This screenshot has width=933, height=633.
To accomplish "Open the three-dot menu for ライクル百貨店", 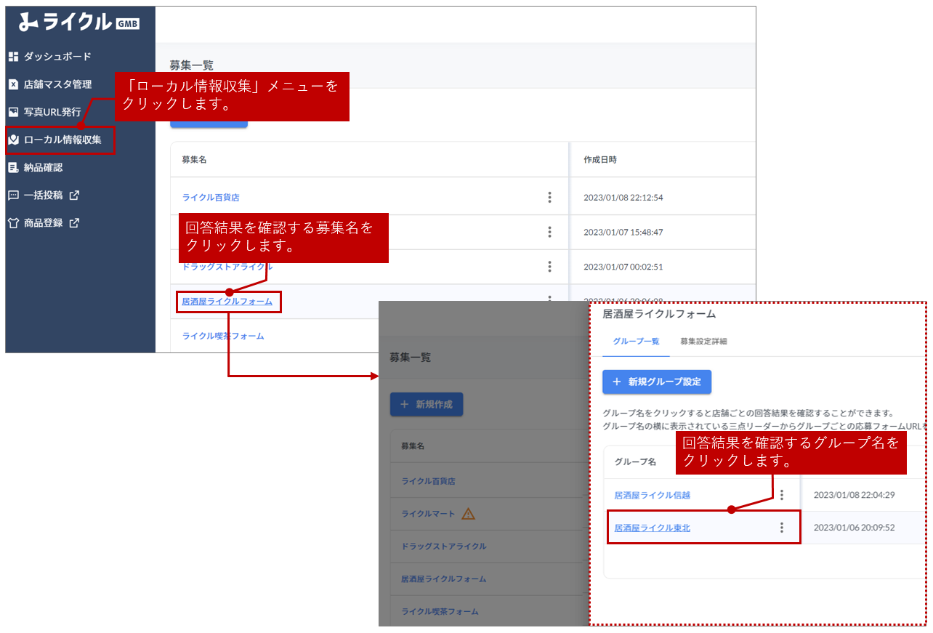I will pyautogui.click(x=549, y=197).
